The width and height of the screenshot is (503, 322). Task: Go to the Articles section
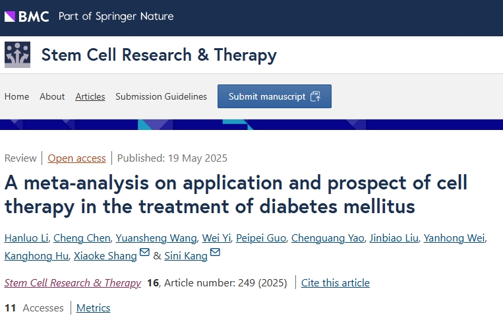tap(90, 96)
